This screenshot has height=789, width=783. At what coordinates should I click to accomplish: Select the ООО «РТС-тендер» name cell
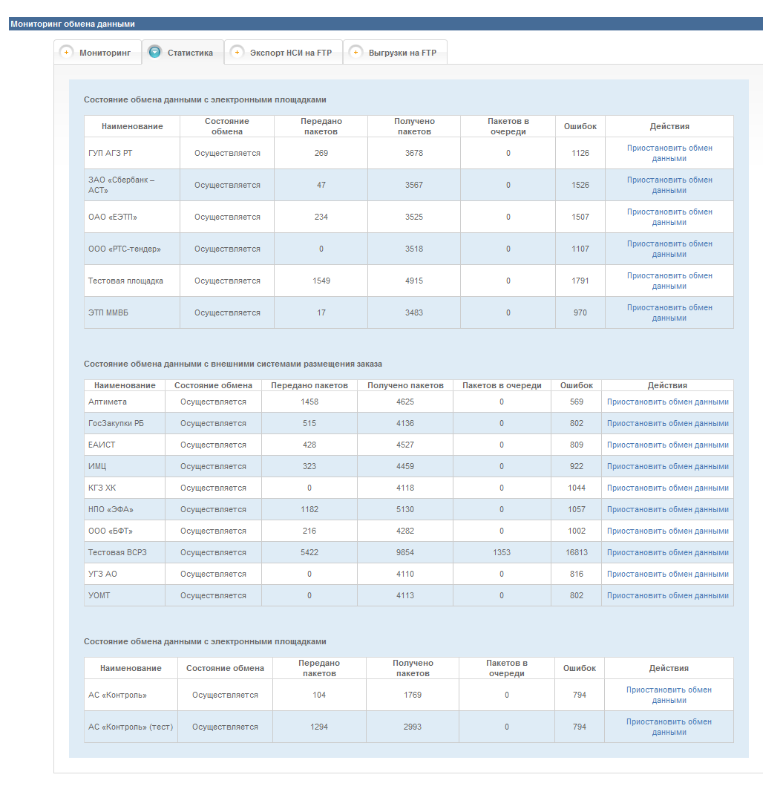click(x=132, y=249)
